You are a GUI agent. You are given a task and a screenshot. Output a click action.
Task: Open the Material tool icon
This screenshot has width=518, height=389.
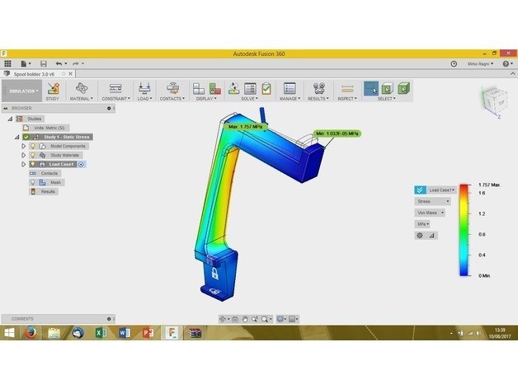[x=82, y=88]
